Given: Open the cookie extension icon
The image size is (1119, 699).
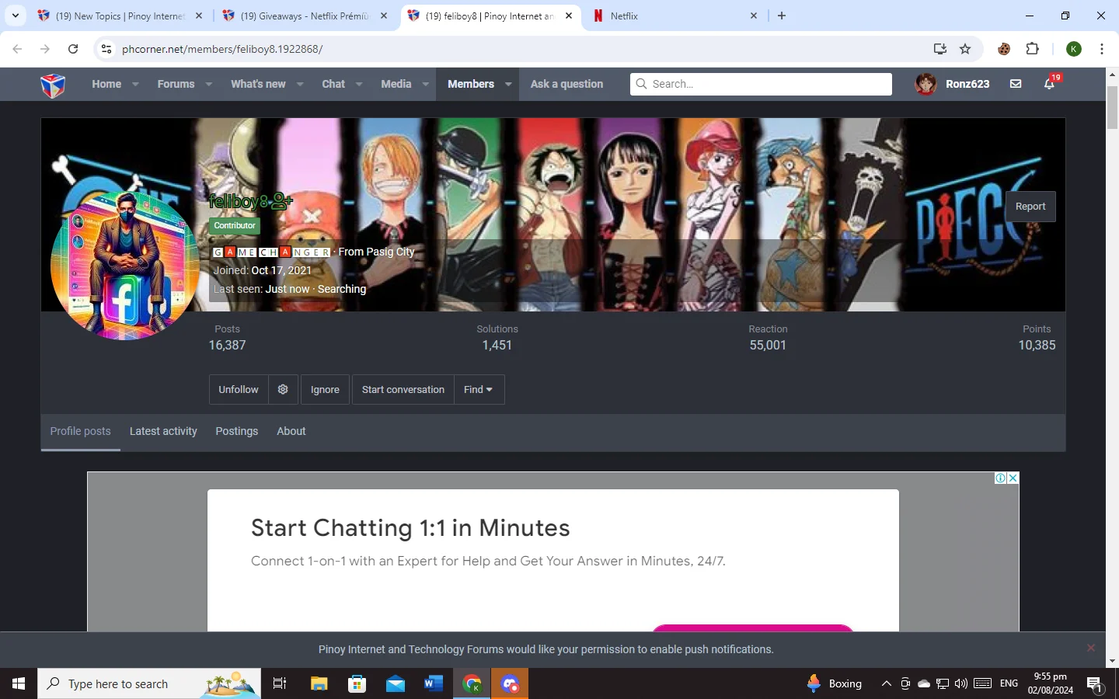Looking at the screenshot, I should tap(1004, 49).
